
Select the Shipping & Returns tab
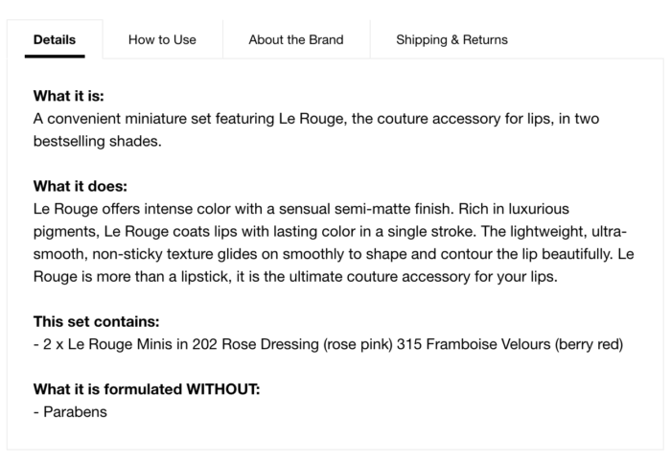(451, 39)
